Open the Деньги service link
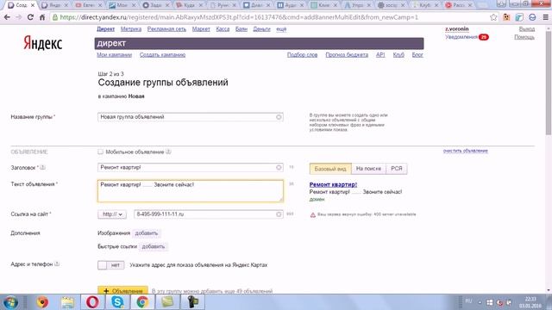Viewport: 552px width, 310px height. pos(261,29)
